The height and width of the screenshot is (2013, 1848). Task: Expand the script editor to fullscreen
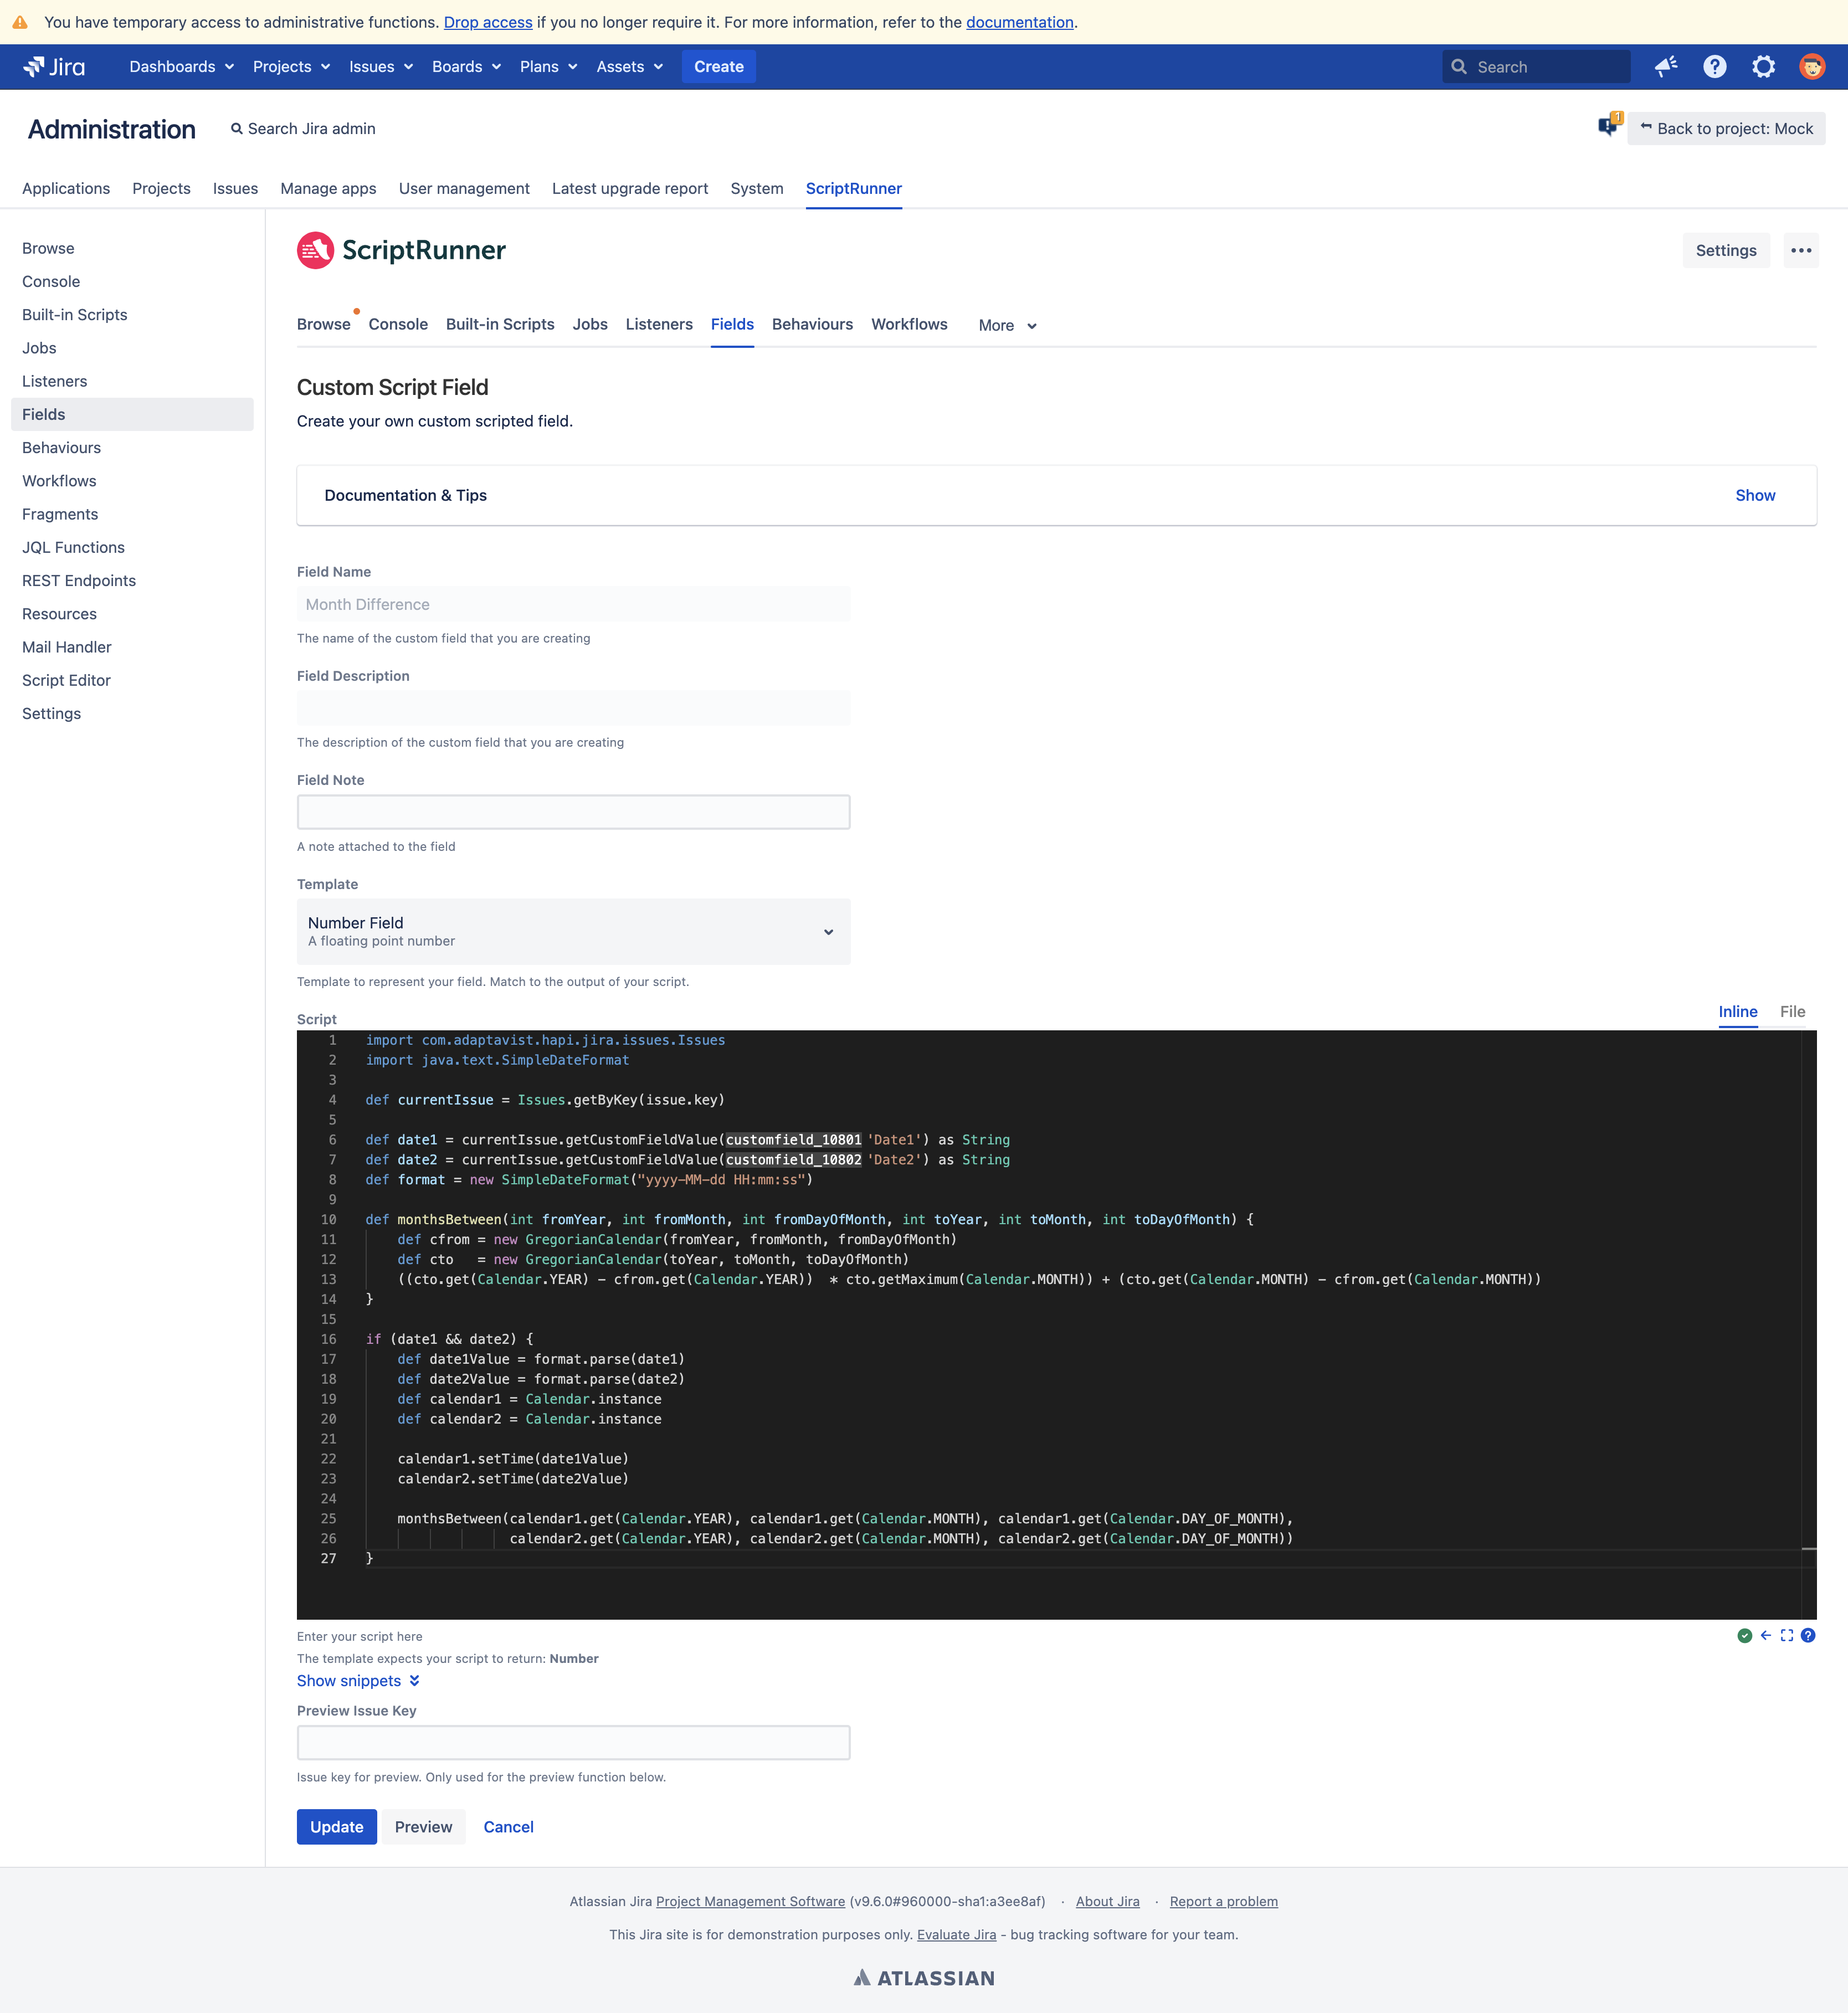click(1787, 1635)
